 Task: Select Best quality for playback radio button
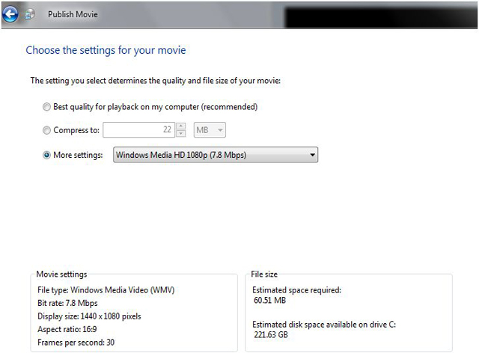pos(46,107)
